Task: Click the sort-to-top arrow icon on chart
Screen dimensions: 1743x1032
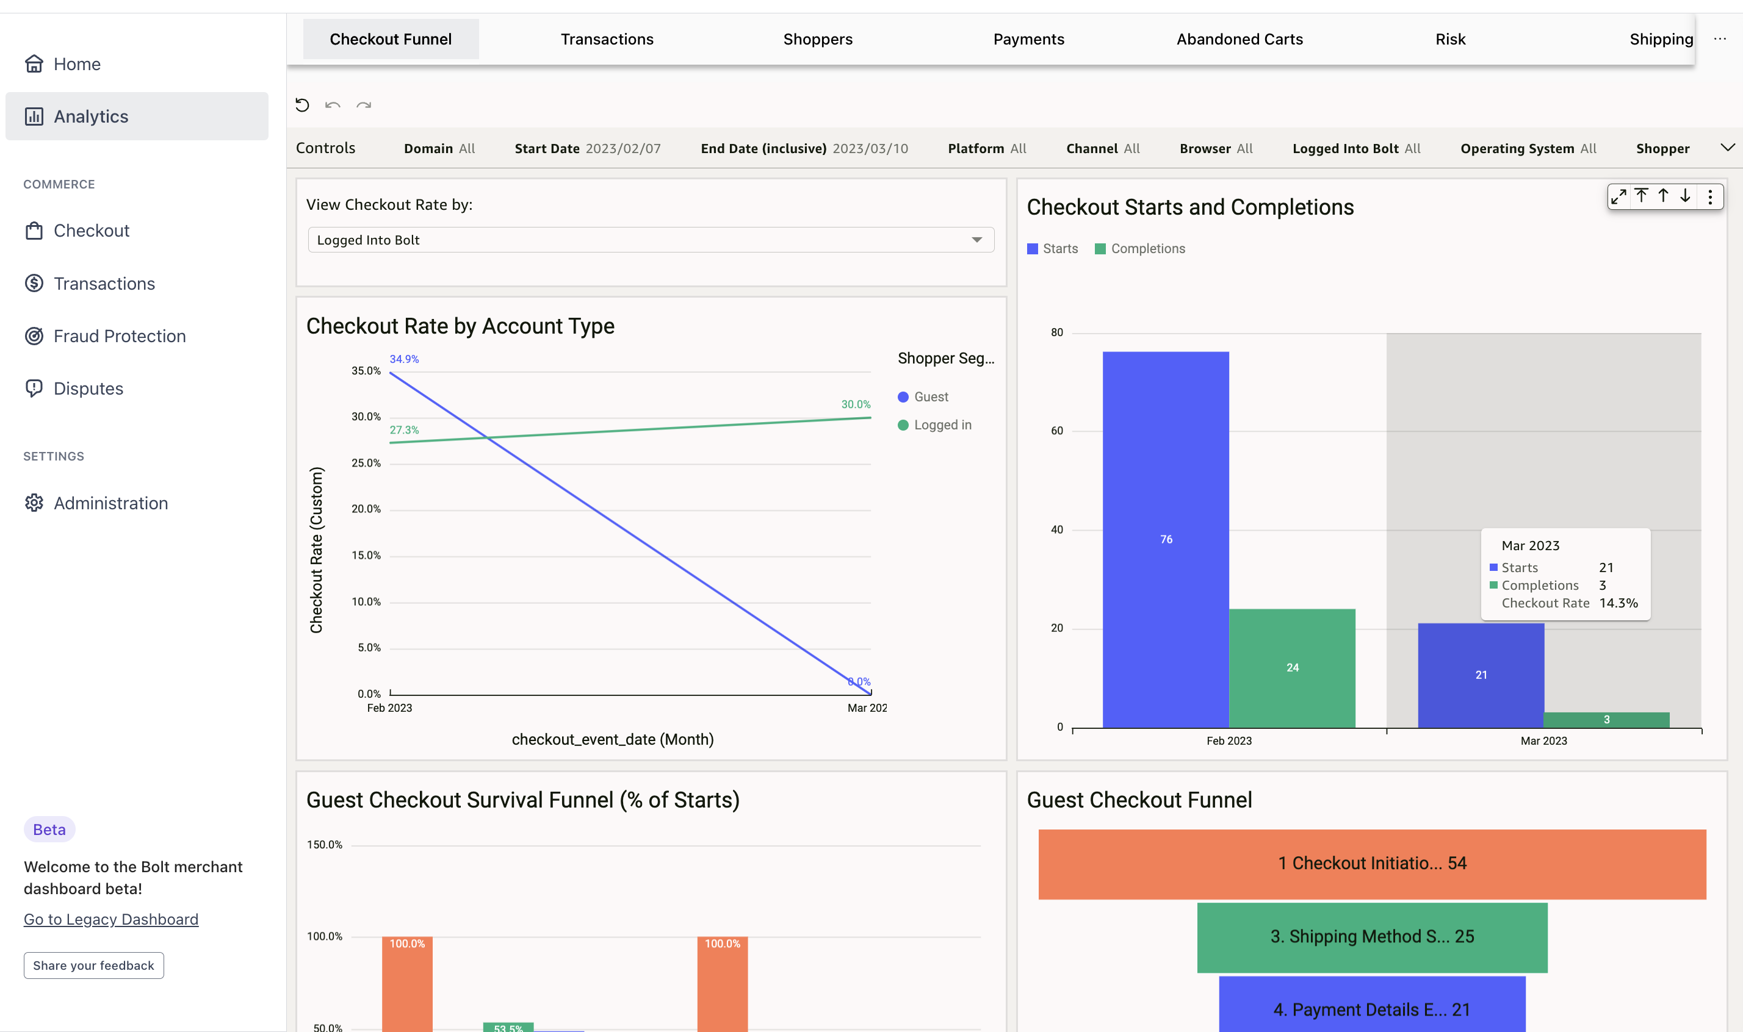Action: [1642, 196]
